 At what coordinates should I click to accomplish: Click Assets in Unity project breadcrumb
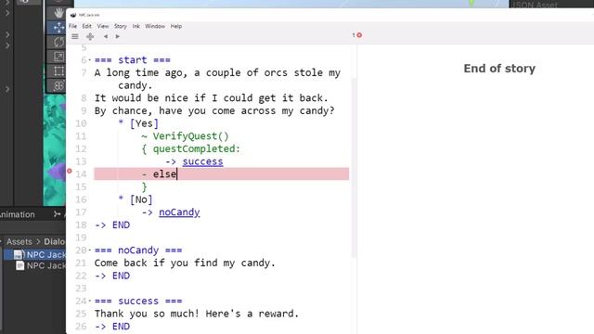coord(19,241)
